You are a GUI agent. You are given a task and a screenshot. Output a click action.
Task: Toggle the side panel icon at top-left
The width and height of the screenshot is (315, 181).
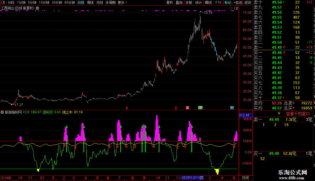coord(3,3)
